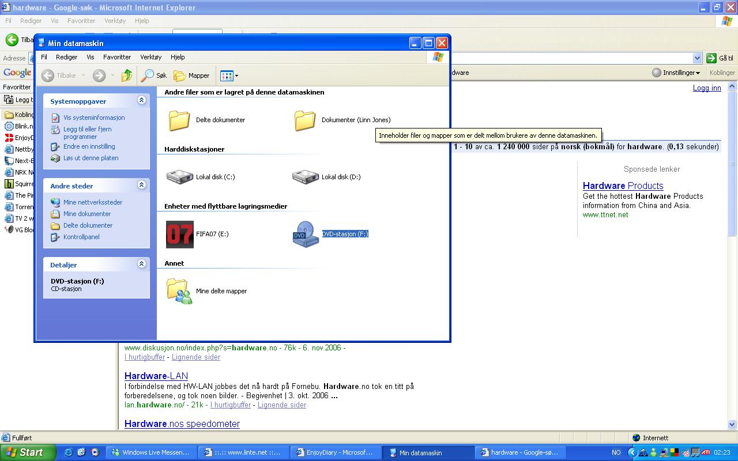
Task: Click Løs ut denne platen link
Action: pos(91,158)
